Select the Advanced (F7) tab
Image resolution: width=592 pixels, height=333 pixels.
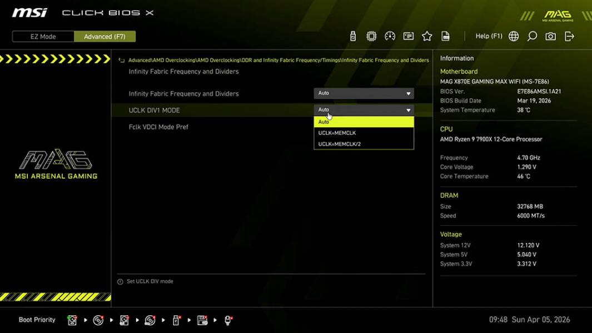(105, 36)
